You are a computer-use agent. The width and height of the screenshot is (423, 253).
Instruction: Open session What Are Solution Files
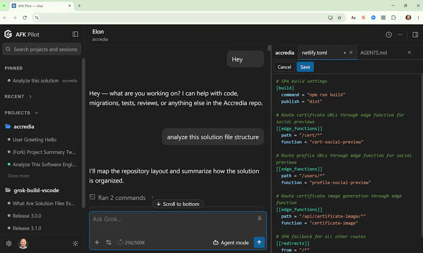[43, 203]
